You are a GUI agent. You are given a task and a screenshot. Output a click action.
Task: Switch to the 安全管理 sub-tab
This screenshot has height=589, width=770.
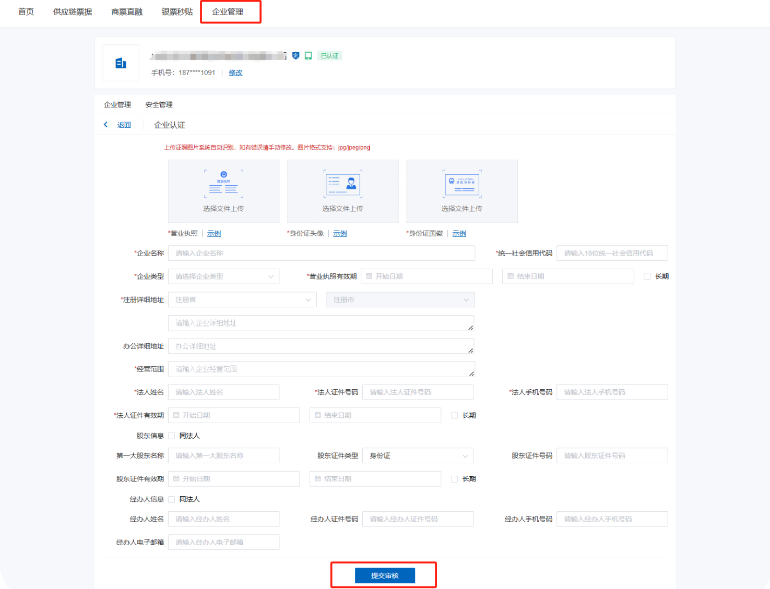159,104
